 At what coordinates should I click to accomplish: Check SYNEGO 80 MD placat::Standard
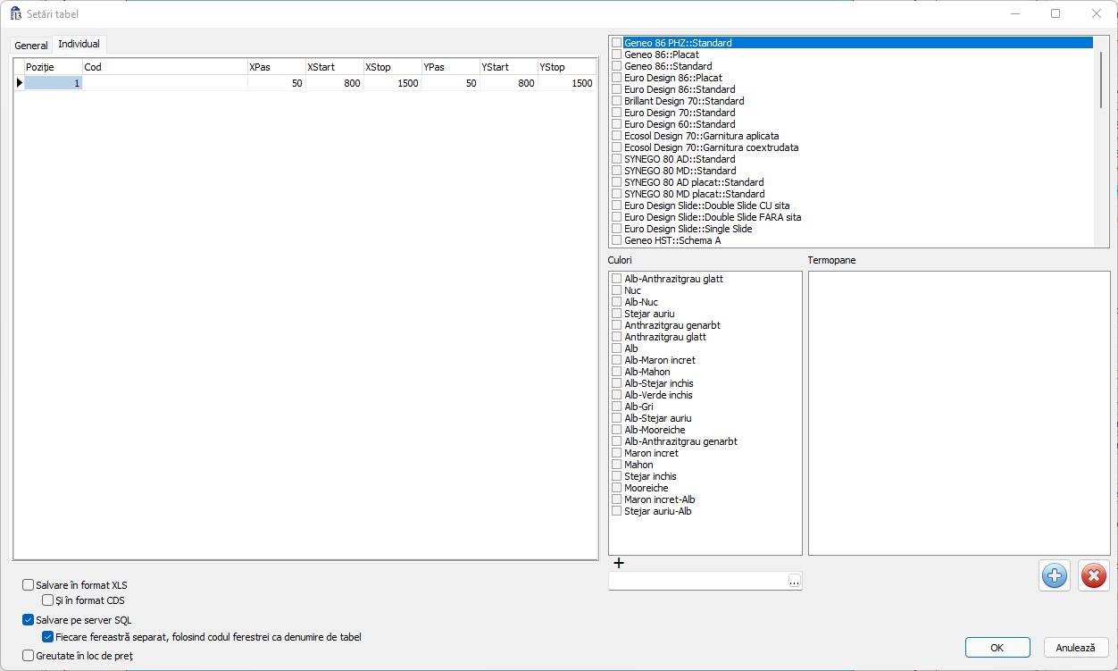tap(616, 194)
